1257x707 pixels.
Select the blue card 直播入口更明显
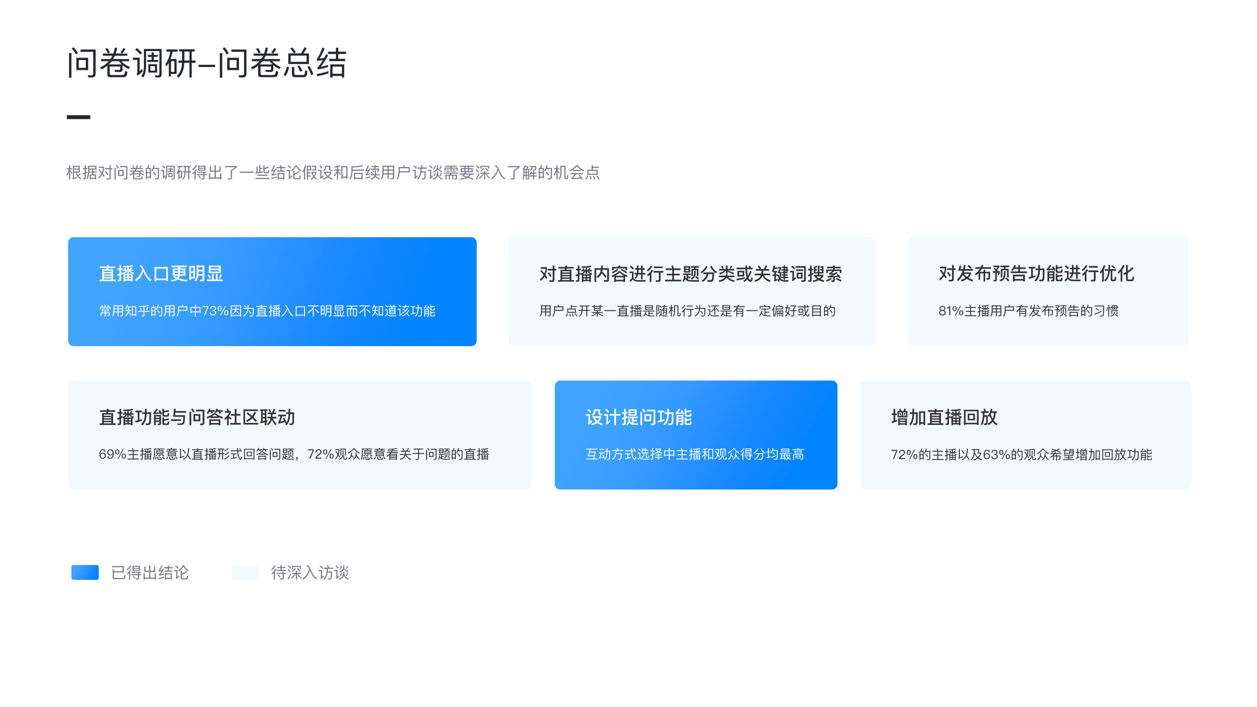click(x=272, y=292)
